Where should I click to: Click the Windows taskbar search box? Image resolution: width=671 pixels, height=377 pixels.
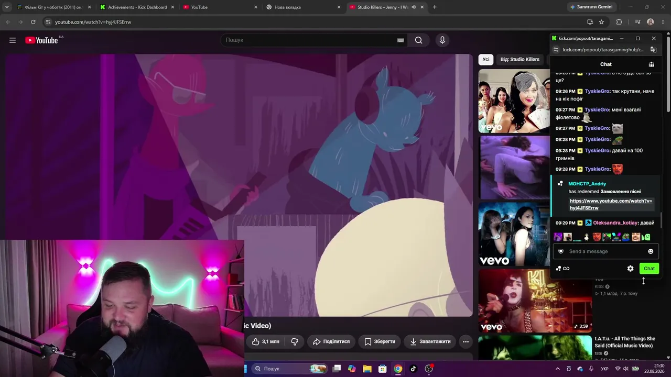289,369
